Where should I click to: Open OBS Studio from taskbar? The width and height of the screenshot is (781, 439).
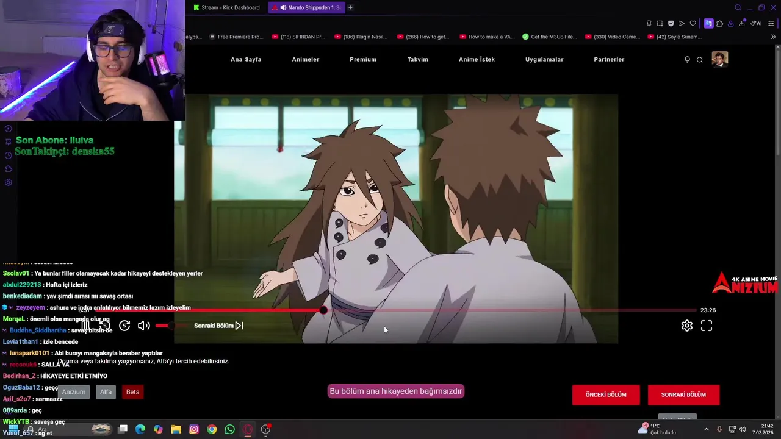(265, 429)
